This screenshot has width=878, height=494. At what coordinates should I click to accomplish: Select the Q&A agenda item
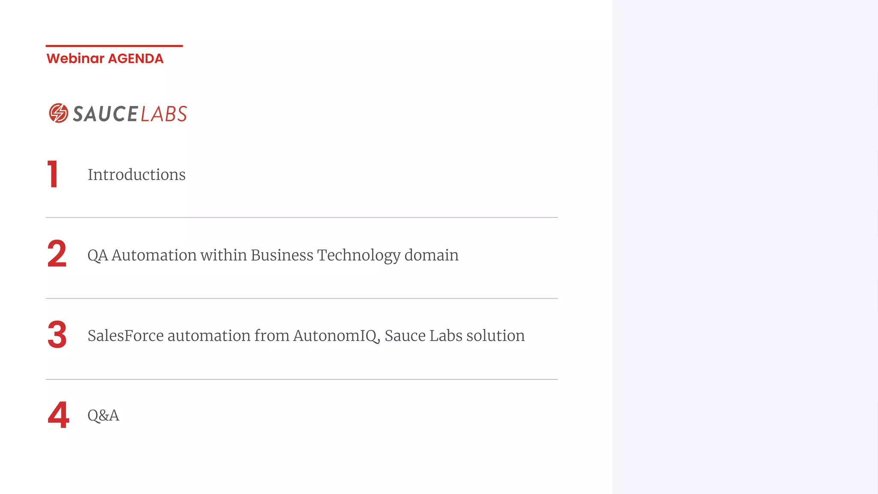tap(103, 416)
